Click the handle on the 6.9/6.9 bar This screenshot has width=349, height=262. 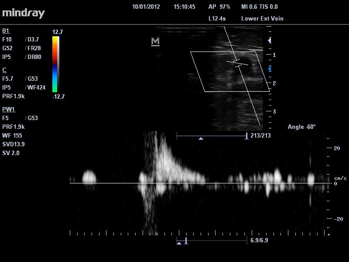186,241
